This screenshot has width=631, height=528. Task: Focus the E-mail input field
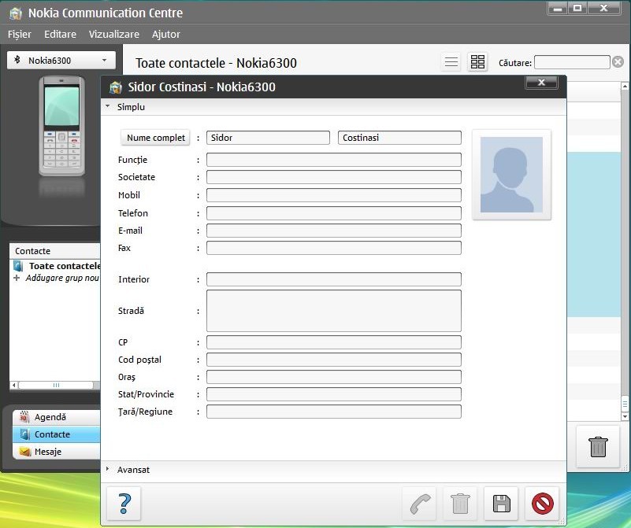(x=333, y=231)
